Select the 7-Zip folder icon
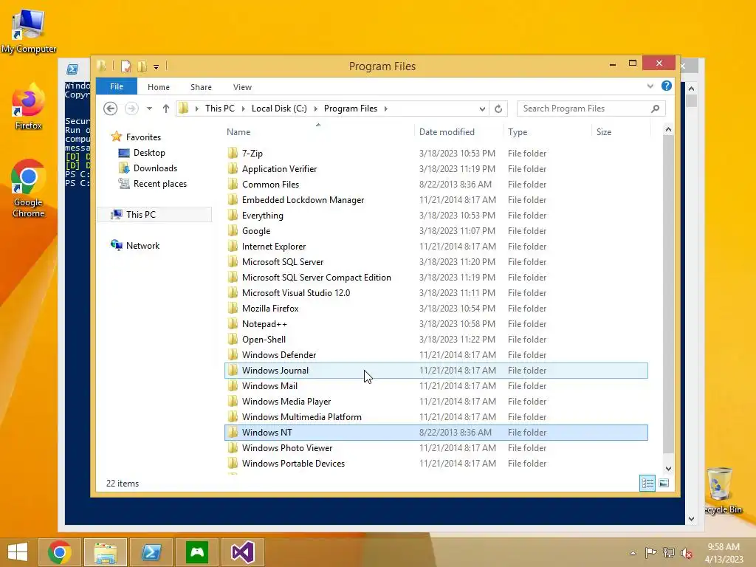Screen dimensions: 756x567 pyautogui.click(x=233, y=154)
